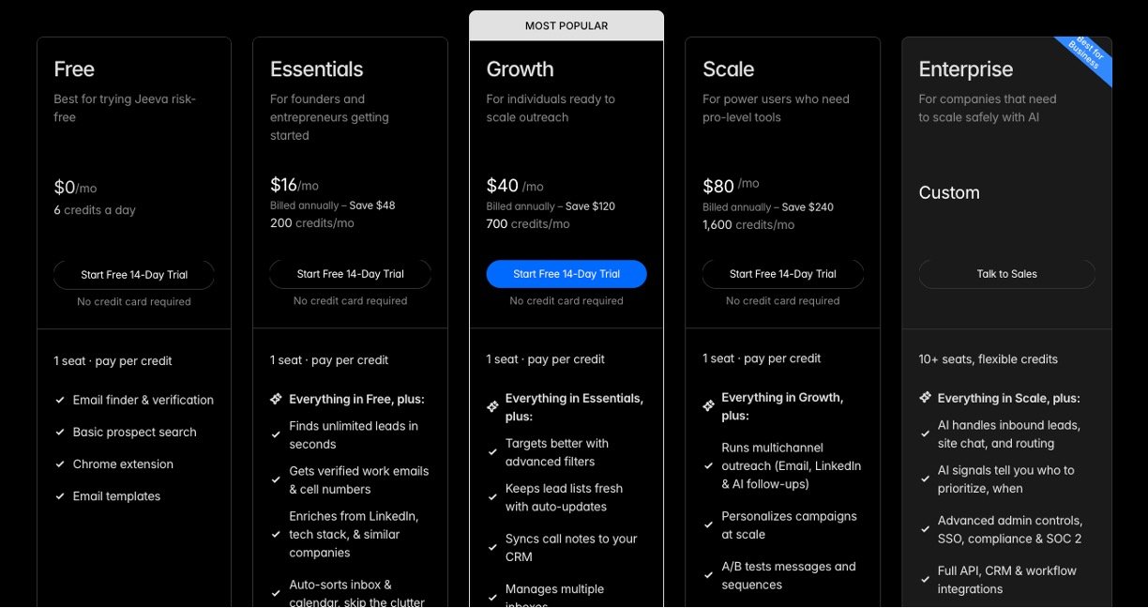Image resolution: width=1148 pixels, height=608 pixels.
Task: Click the "Email templates" feature in the Free plan
Action: coord(116,496)
